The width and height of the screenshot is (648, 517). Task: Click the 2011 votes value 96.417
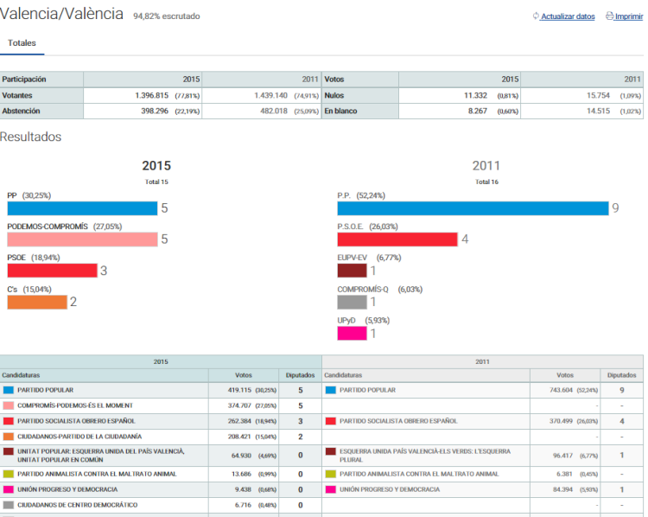pos(562,456)
